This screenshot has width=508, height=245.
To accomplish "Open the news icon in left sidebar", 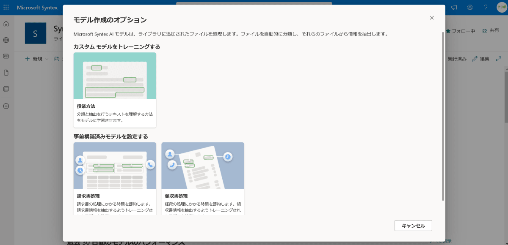I will [6, 56].
